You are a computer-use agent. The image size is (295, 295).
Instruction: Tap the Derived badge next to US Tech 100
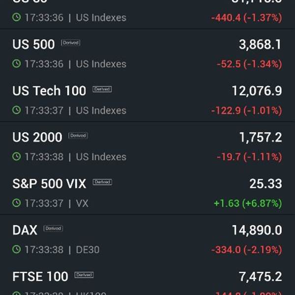(102, 89)
